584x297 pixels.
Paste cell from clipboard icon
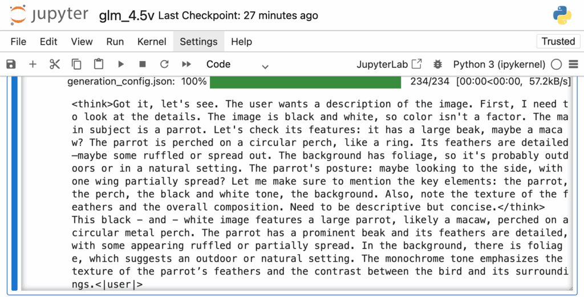98,65
